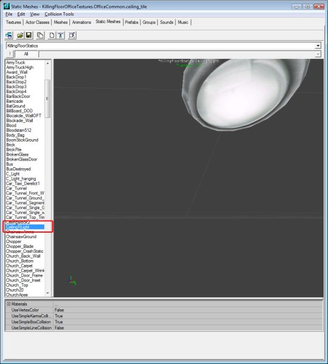
Task: Click scroll up arrow of mesh list
Action: (47, 63)
